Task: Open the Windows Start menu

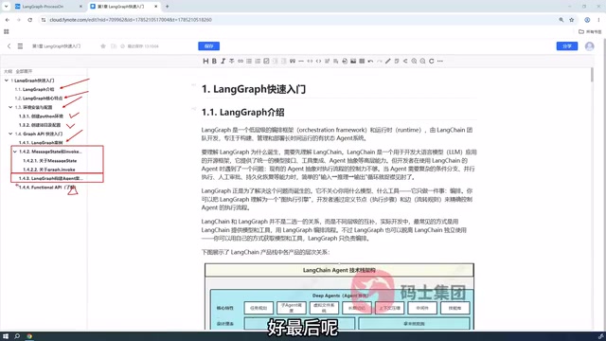Action: (x=6, y=336)
